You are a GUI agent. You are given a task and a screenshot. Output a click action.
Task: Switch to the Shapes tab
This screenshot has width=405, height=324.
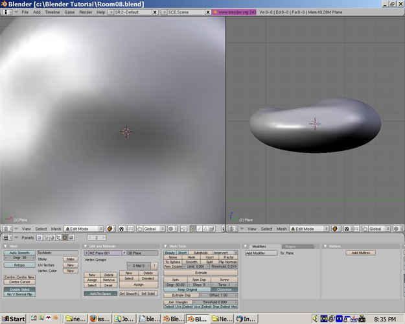[x=291, y=246]
